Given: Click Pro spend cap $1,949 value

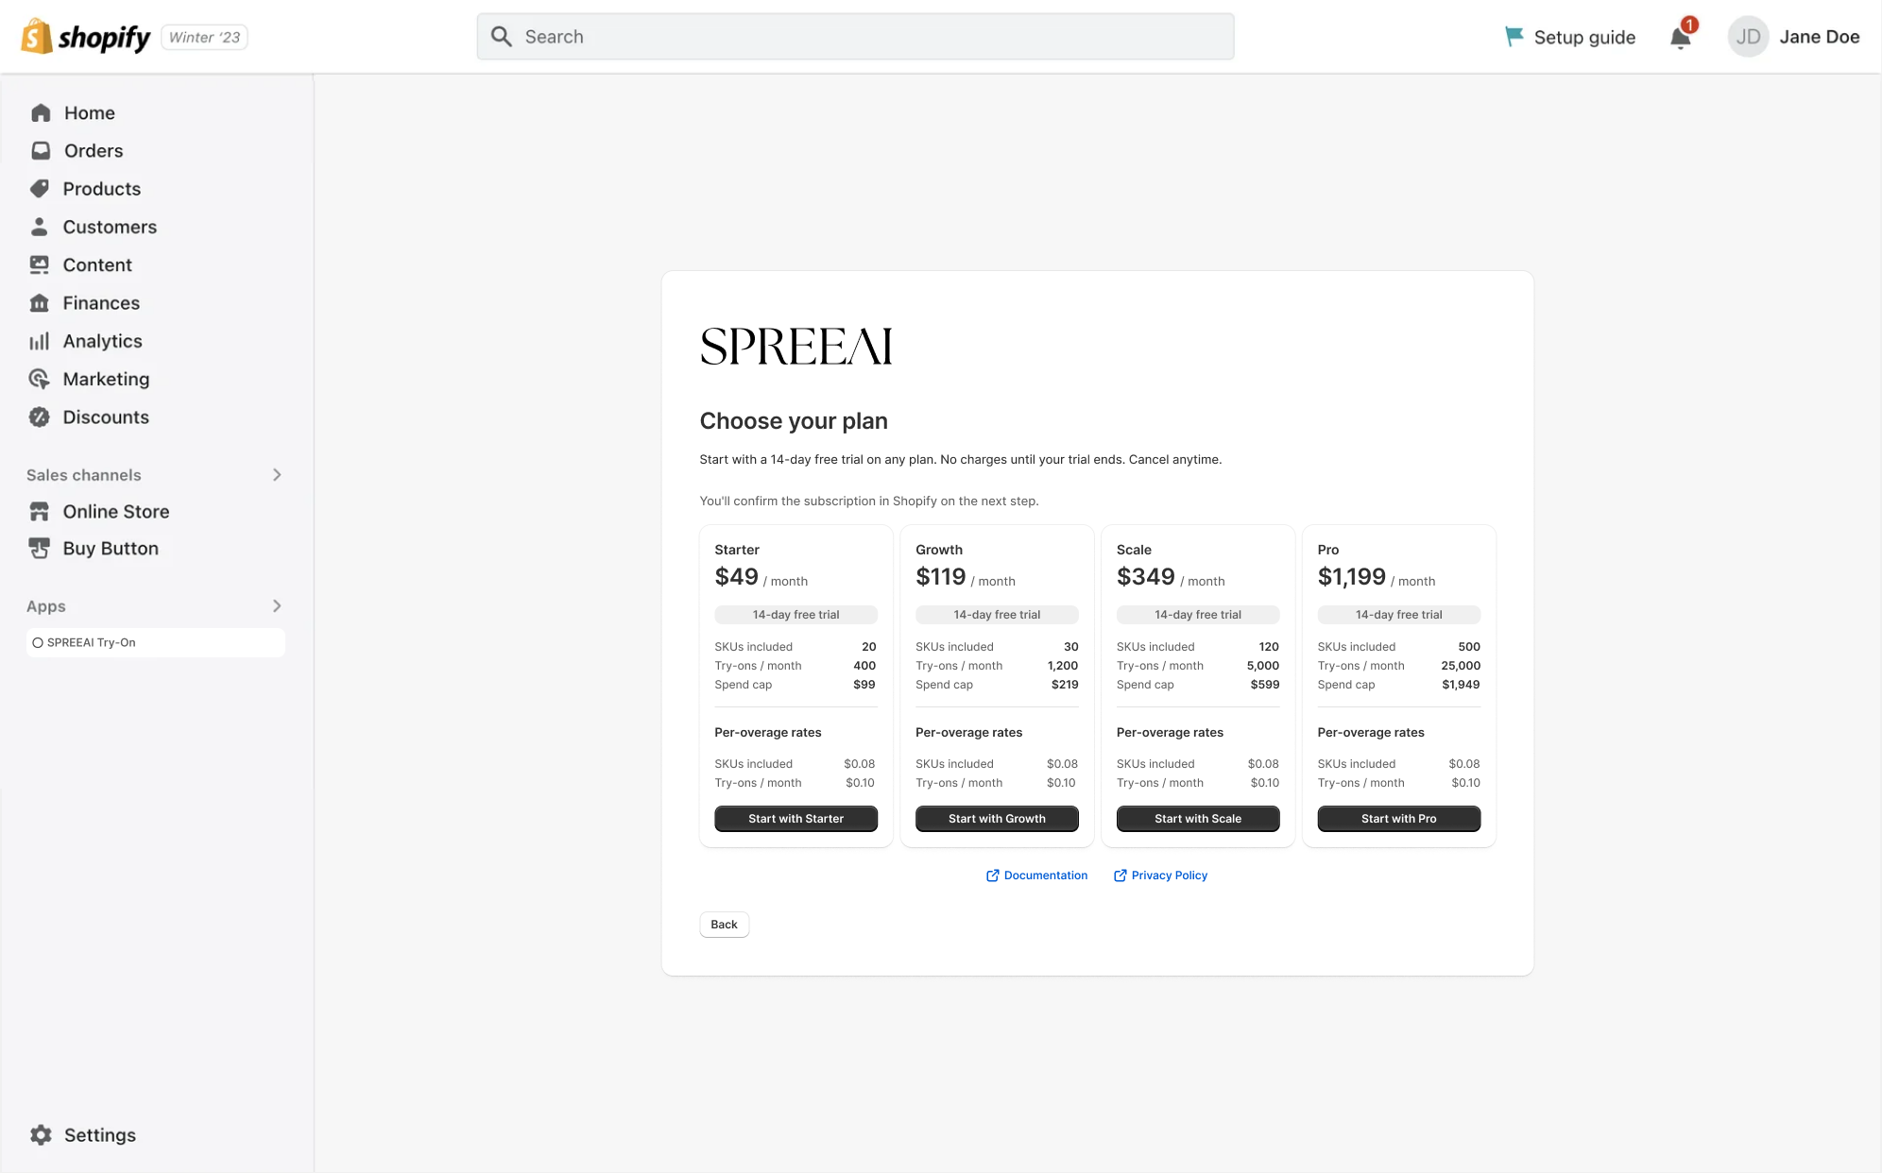Looking at the screenshot, I should pyautogui.click(x=1461, y=685).
